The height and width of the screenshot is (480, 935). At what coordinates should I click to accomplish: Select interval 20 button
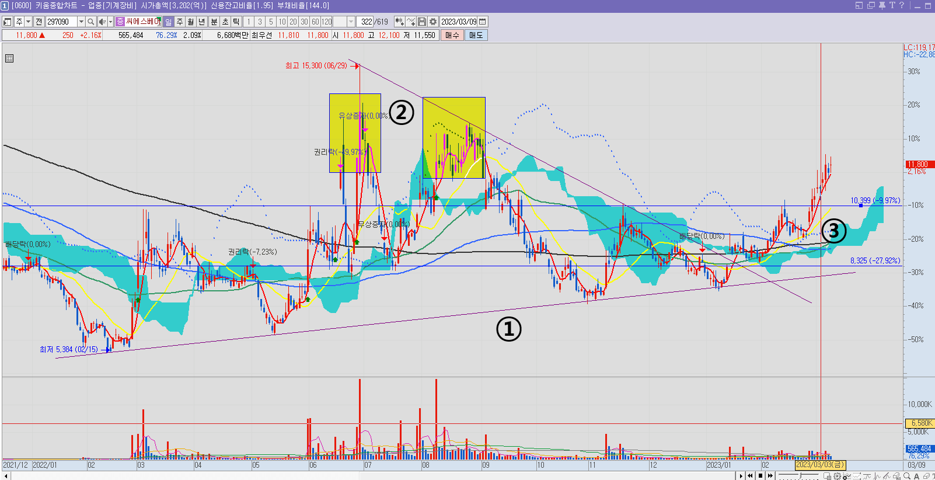pos(293,22)
